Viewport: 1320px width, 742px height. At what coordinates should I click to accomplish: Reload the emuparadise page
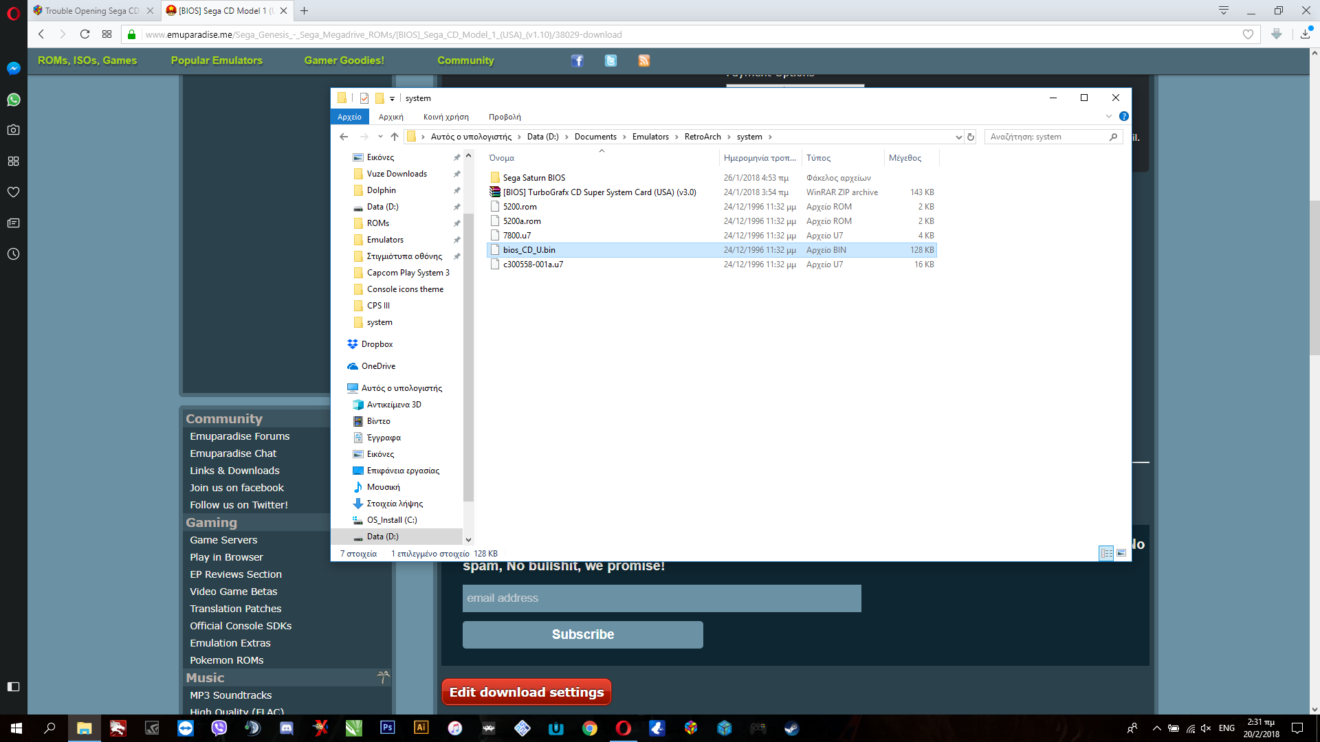click(85, 34)
